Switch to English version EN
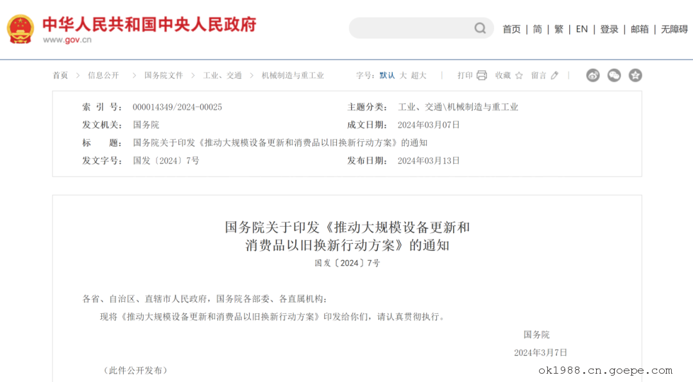This screenshot has height=382, width=693. [581, 29]
